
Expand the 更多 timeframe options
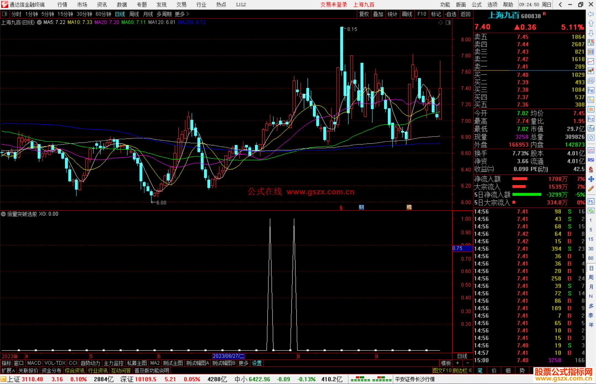(x=182, y=14)
